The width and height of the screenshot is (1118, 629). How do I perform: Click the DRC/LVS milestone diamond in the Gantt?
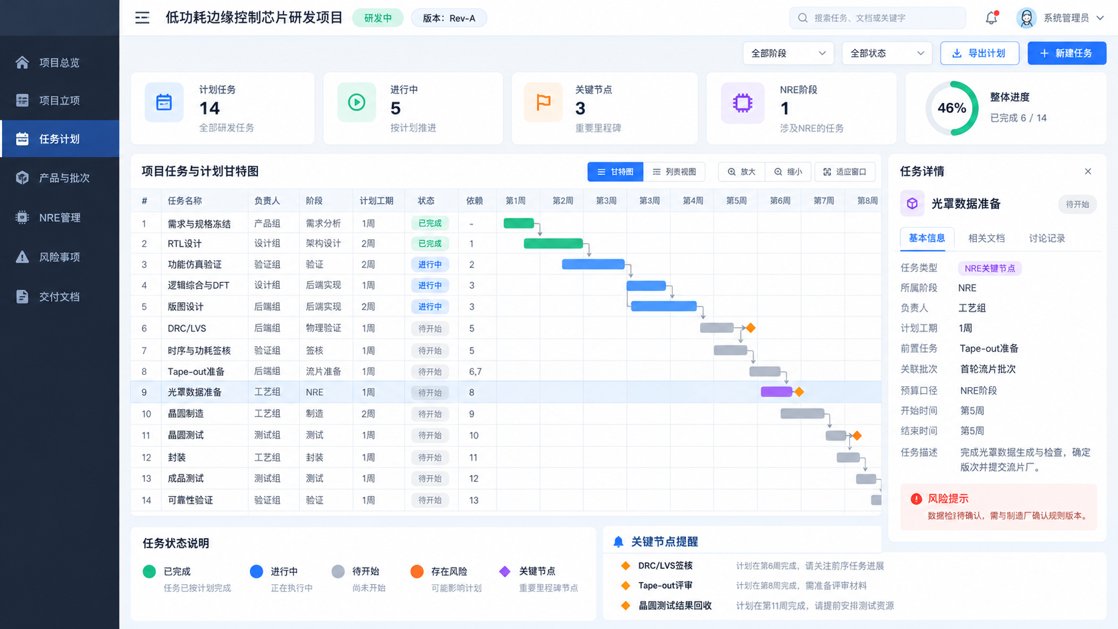click(751, 328)
